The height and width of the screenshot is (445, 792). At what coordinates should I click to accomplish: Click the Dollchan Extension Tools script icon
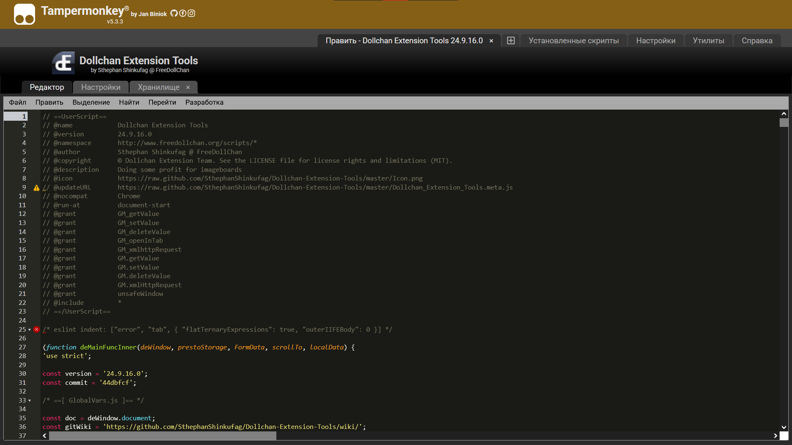coord(63,63)
